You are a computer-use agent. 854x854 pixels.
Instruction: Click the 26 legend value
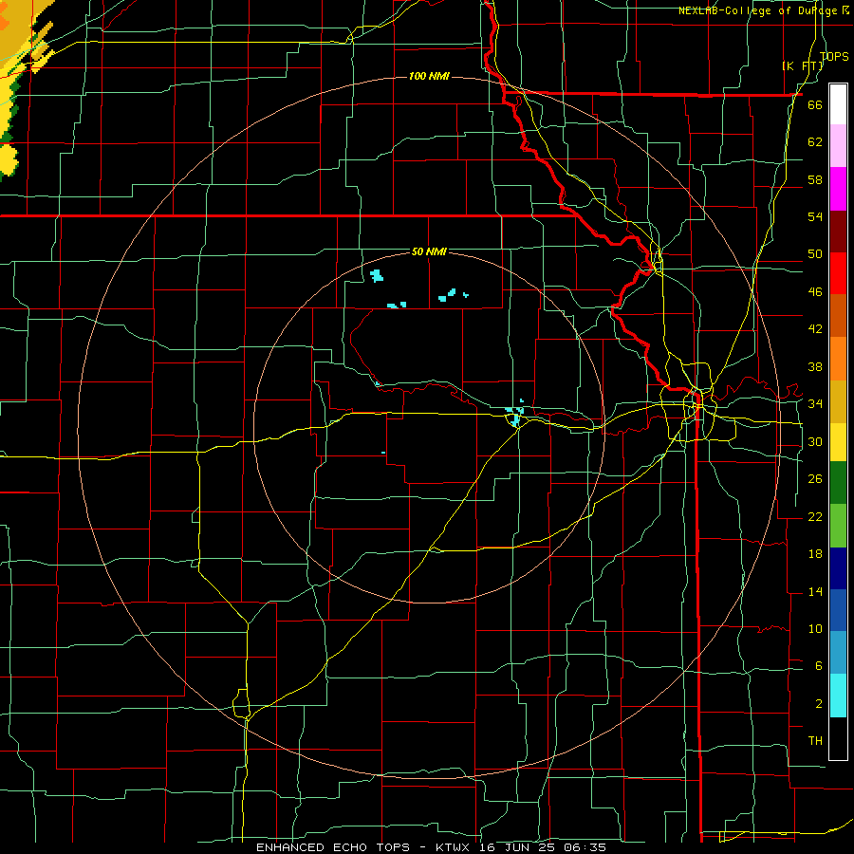[815, 479]
